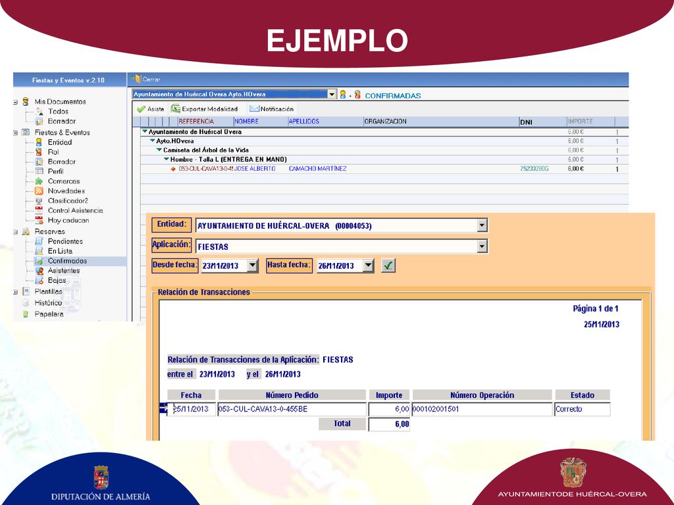Click the green check apply-dates button
674x505 pixels.
(388, 266)
